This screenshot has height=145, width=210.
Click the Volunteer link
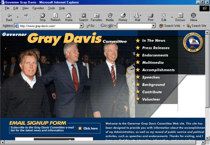(x=151, y=99)
